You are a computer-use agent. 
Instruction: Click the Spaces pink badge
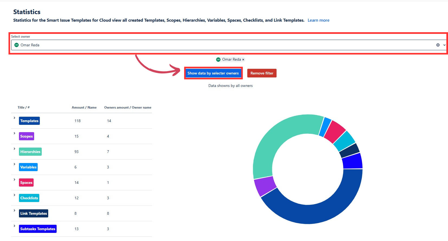[26, 183]
